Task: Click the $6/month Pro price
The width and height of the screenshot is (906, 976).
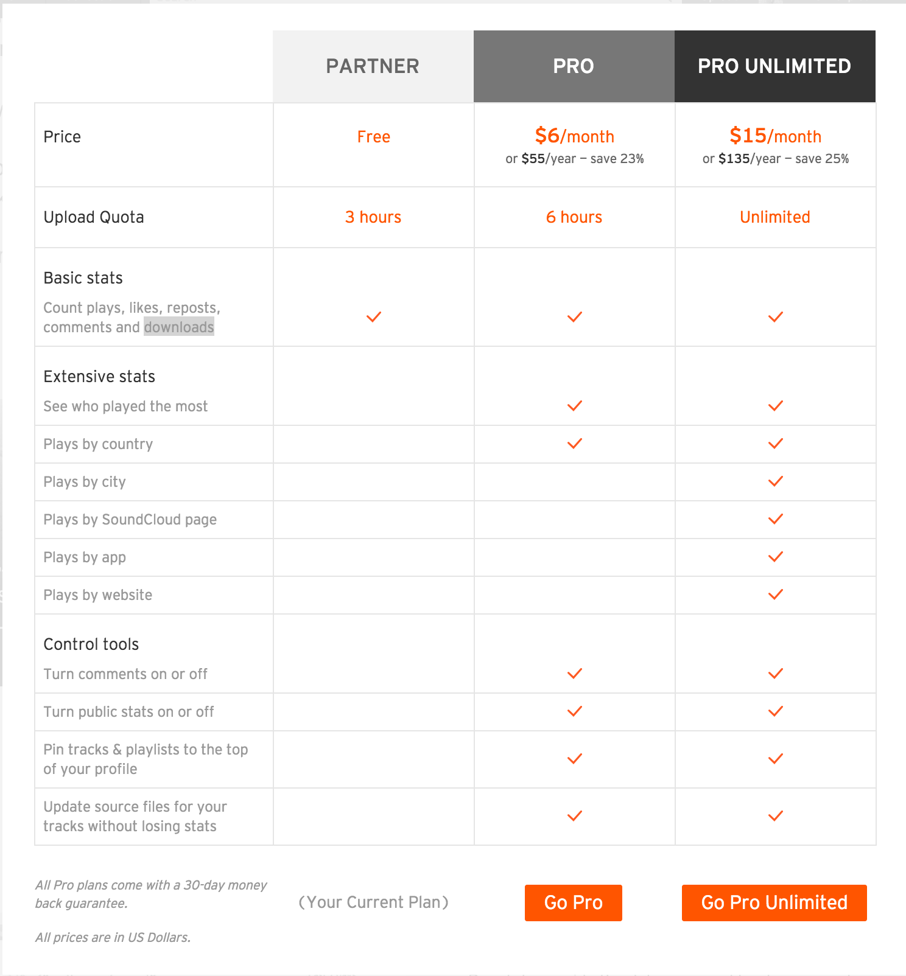Action: [x=575, y=136]
